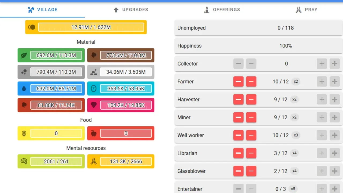This screenshot has width=343, height=193.
Task: Remove one Farmer with thin minus button
Action: point(251,81)
